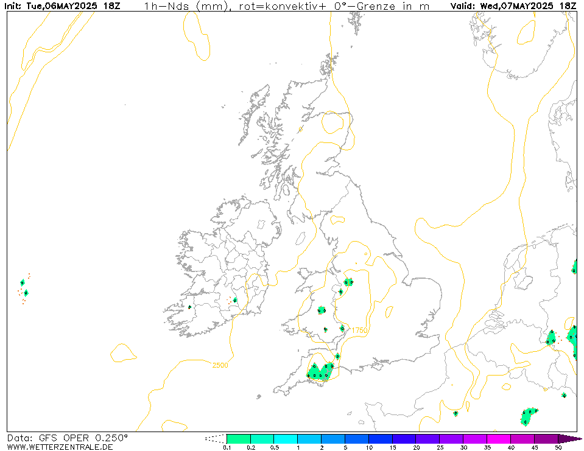Click the '1750' contour label over England
Screen dimensions: 584x451
(x=359, y=330)
